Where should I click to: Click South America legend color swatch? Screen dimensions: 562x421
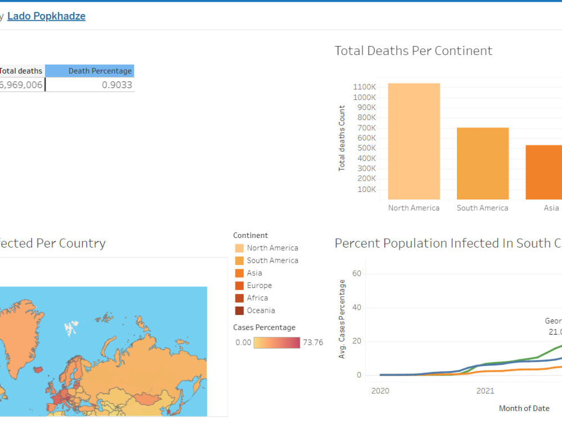pos(239,260)
